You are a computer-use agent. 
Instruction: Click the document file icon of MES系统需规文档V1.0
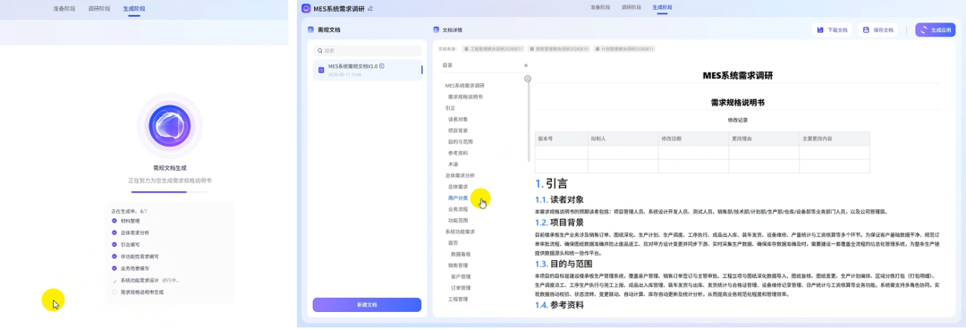[x=321, y=71]
